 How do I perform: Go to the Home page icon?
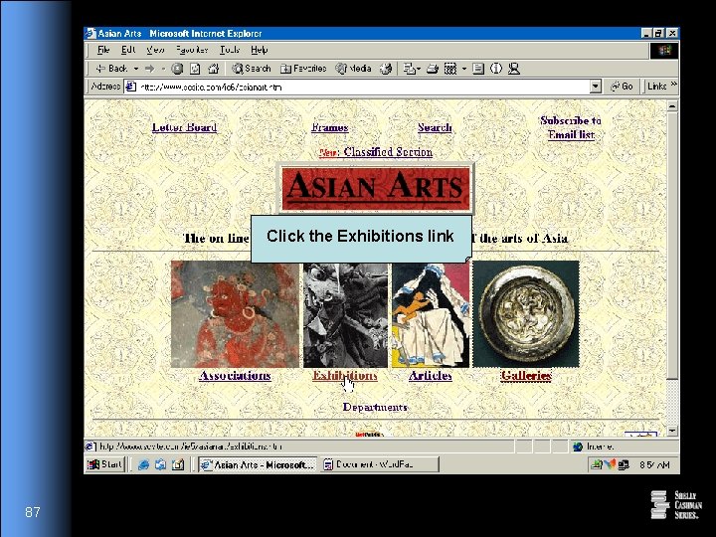(213, 69)
